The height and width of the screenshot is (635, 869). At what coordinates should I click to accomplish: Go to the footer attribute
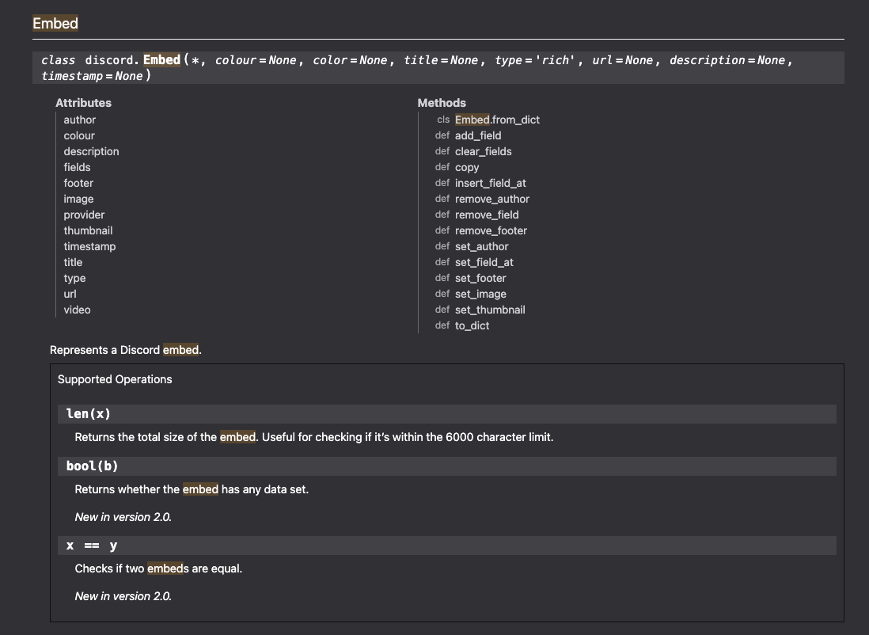click(78, 183)
